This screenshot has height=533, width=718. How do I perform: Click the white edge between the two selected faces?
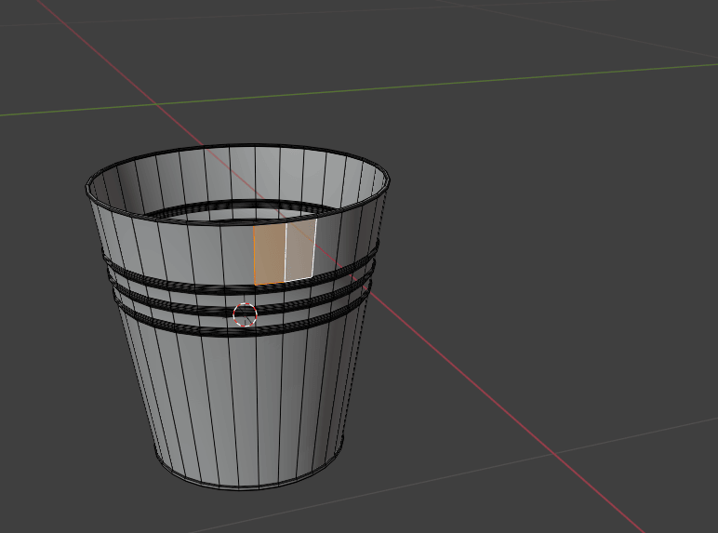285,251
